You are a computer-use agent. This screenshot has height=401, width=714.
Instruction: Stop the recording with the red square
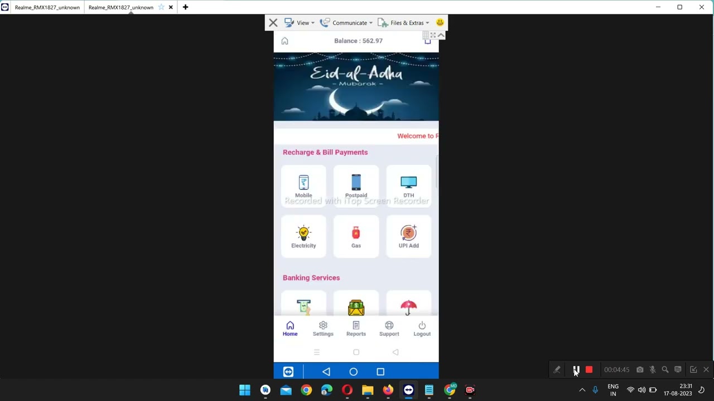point(589,369)
